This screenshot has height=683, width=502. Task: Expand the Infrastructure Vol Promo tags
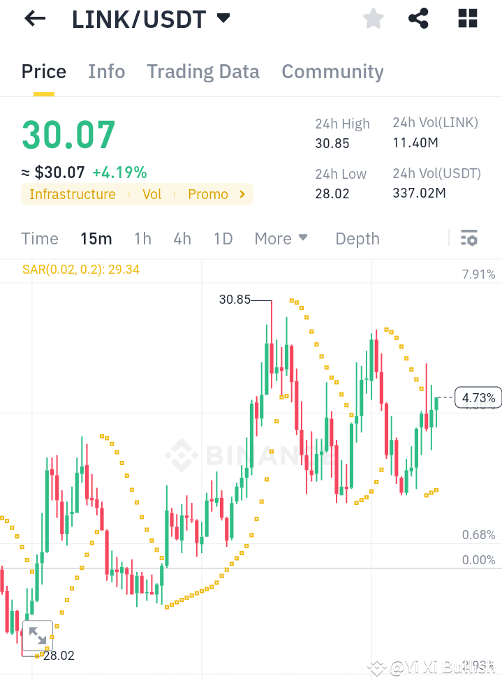coord(242,194)
